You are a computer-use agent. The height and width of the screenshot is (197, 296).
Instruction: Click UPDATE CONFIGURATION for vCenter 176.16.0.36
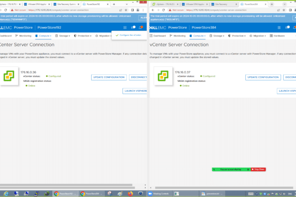coord(109,77)
